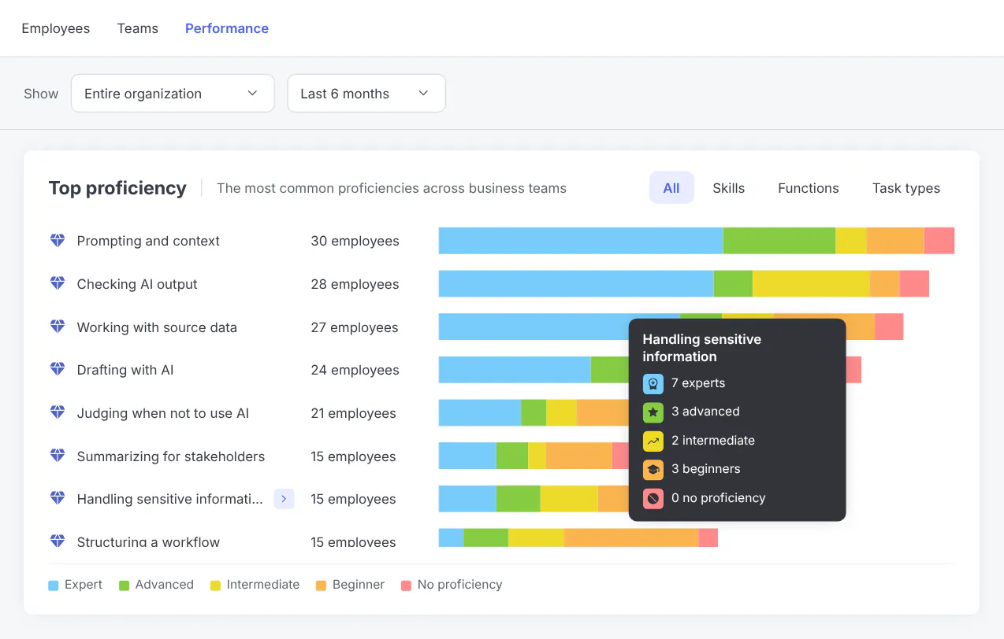The width and height of the screenshot is (1004, 639).
Task: Click the 30 employees count
Action: click(355, 241)
